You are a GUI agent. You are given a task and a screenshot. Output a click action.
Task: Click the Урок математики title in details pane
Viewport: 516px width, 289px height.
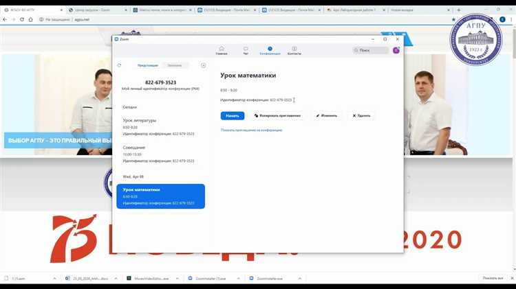click(x=248, y=76)
